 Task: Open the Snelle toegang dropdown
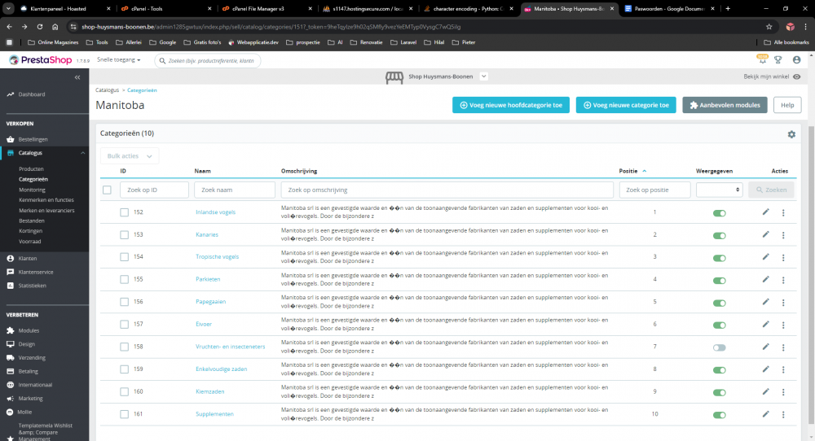[118, 60]
